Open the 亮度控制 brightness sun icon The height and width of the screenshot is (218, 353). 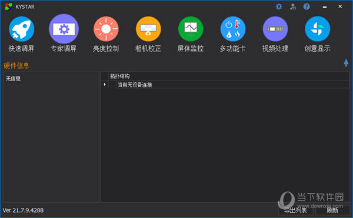click(x=106, y=29)
